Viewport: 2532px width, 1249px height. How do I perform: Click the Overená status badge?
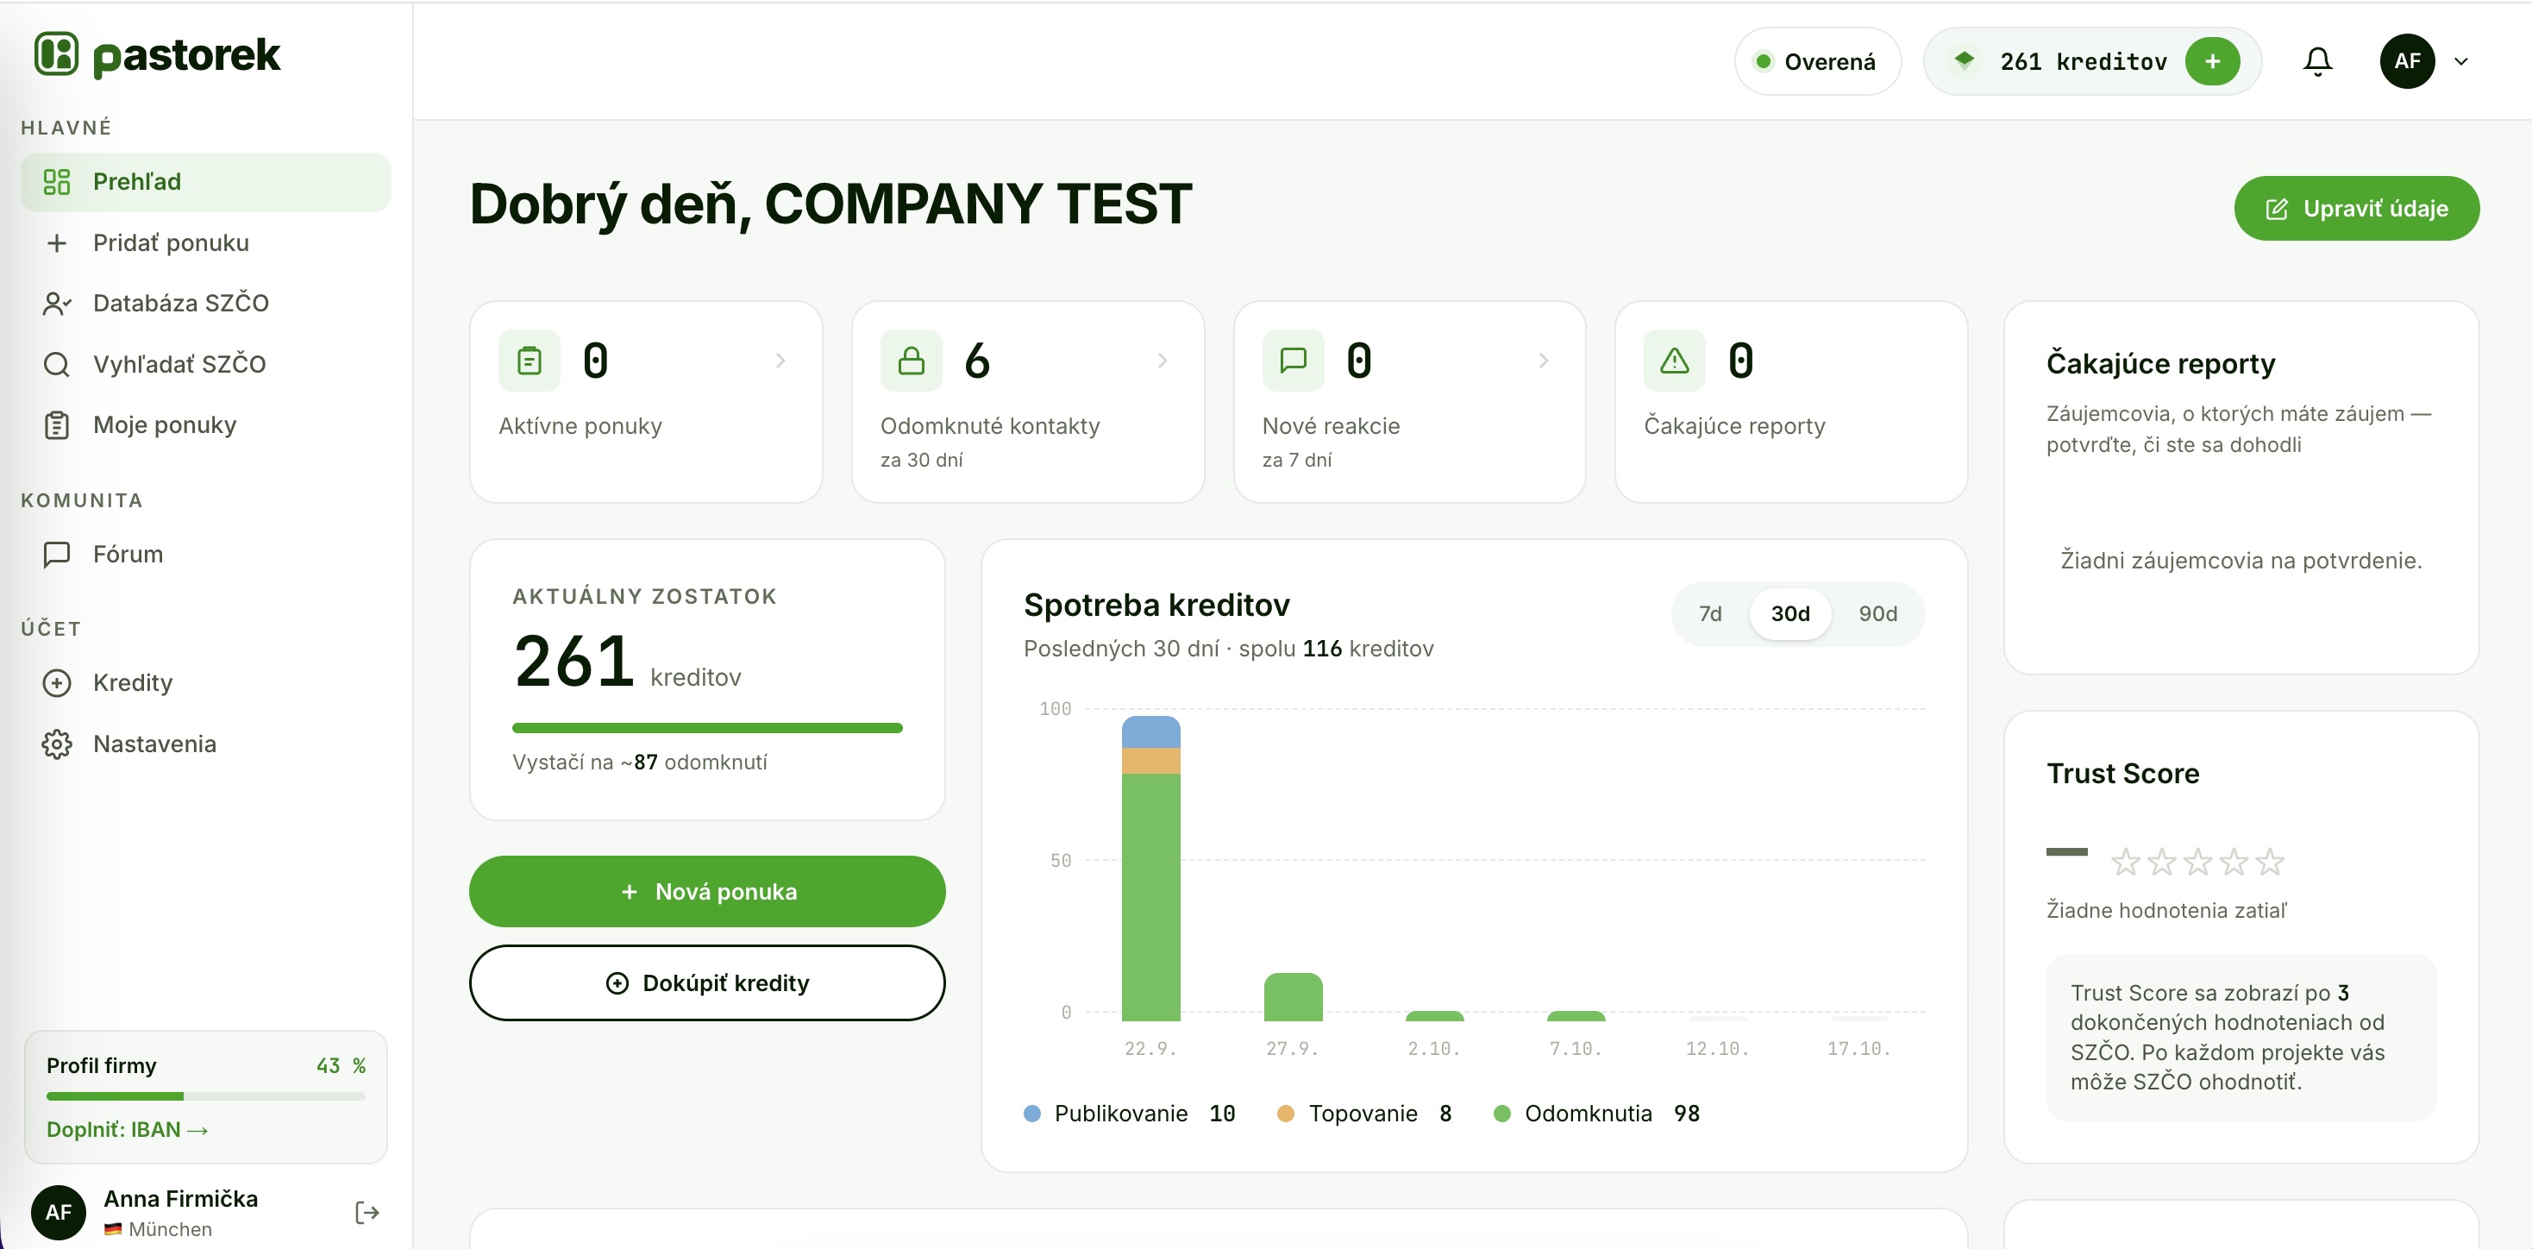[1817, 61]
